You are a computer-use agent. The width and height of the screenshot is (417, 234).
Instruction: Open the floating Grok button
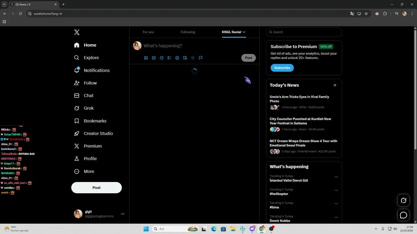[403, 200]
